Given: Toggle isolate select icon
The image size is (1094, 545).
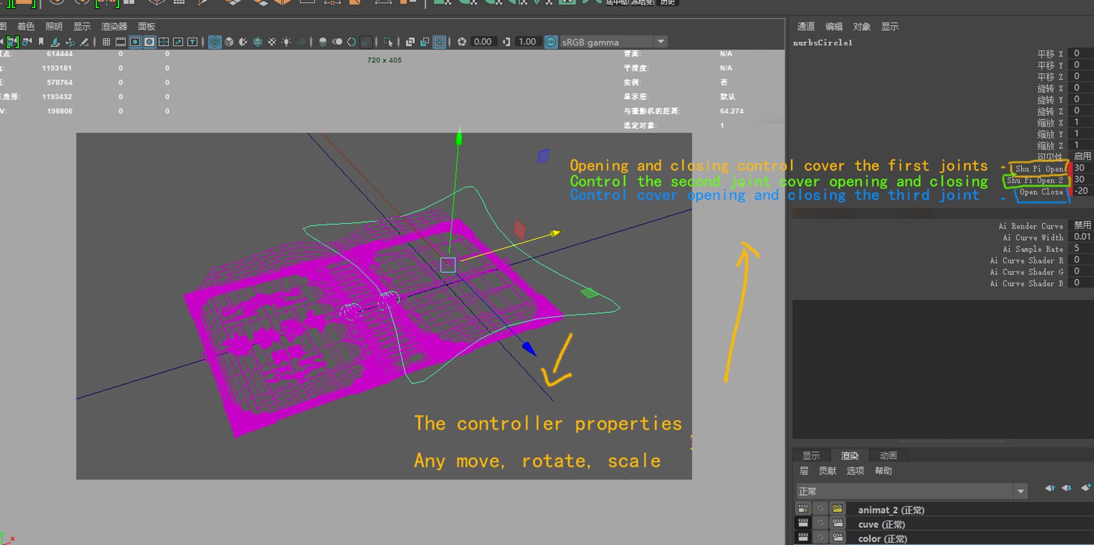Looking at the screenshot, I should 388,42.
